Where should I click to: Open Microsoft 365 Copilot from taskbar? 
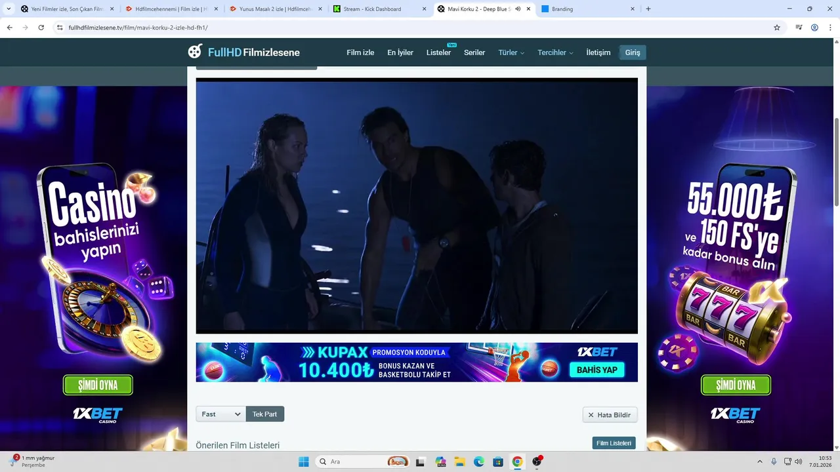440,462
